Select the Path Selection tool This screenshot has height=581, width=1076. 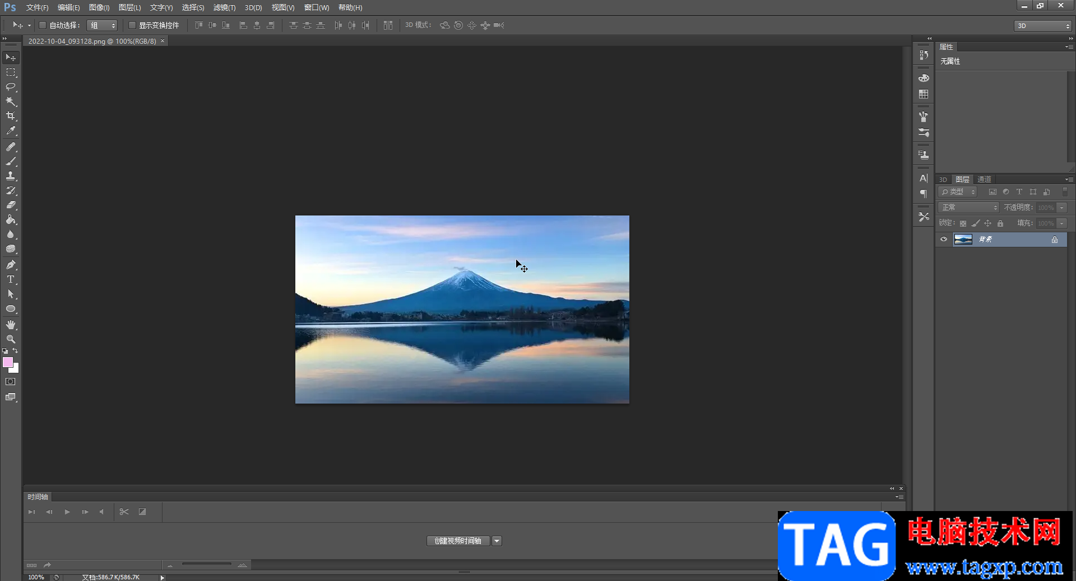click(11, 294)
